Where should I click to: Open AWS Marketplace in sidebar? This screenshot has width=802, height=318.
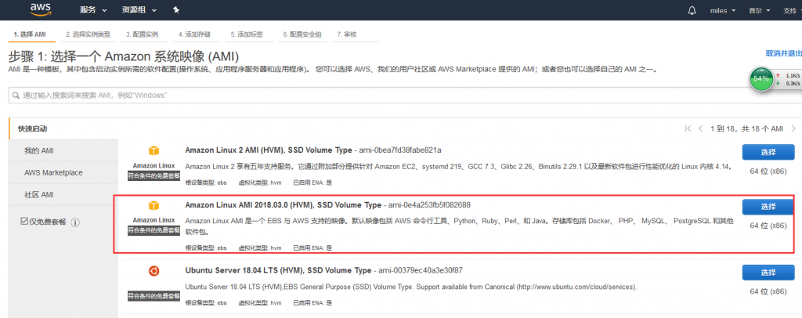click(x=63, y=173)
